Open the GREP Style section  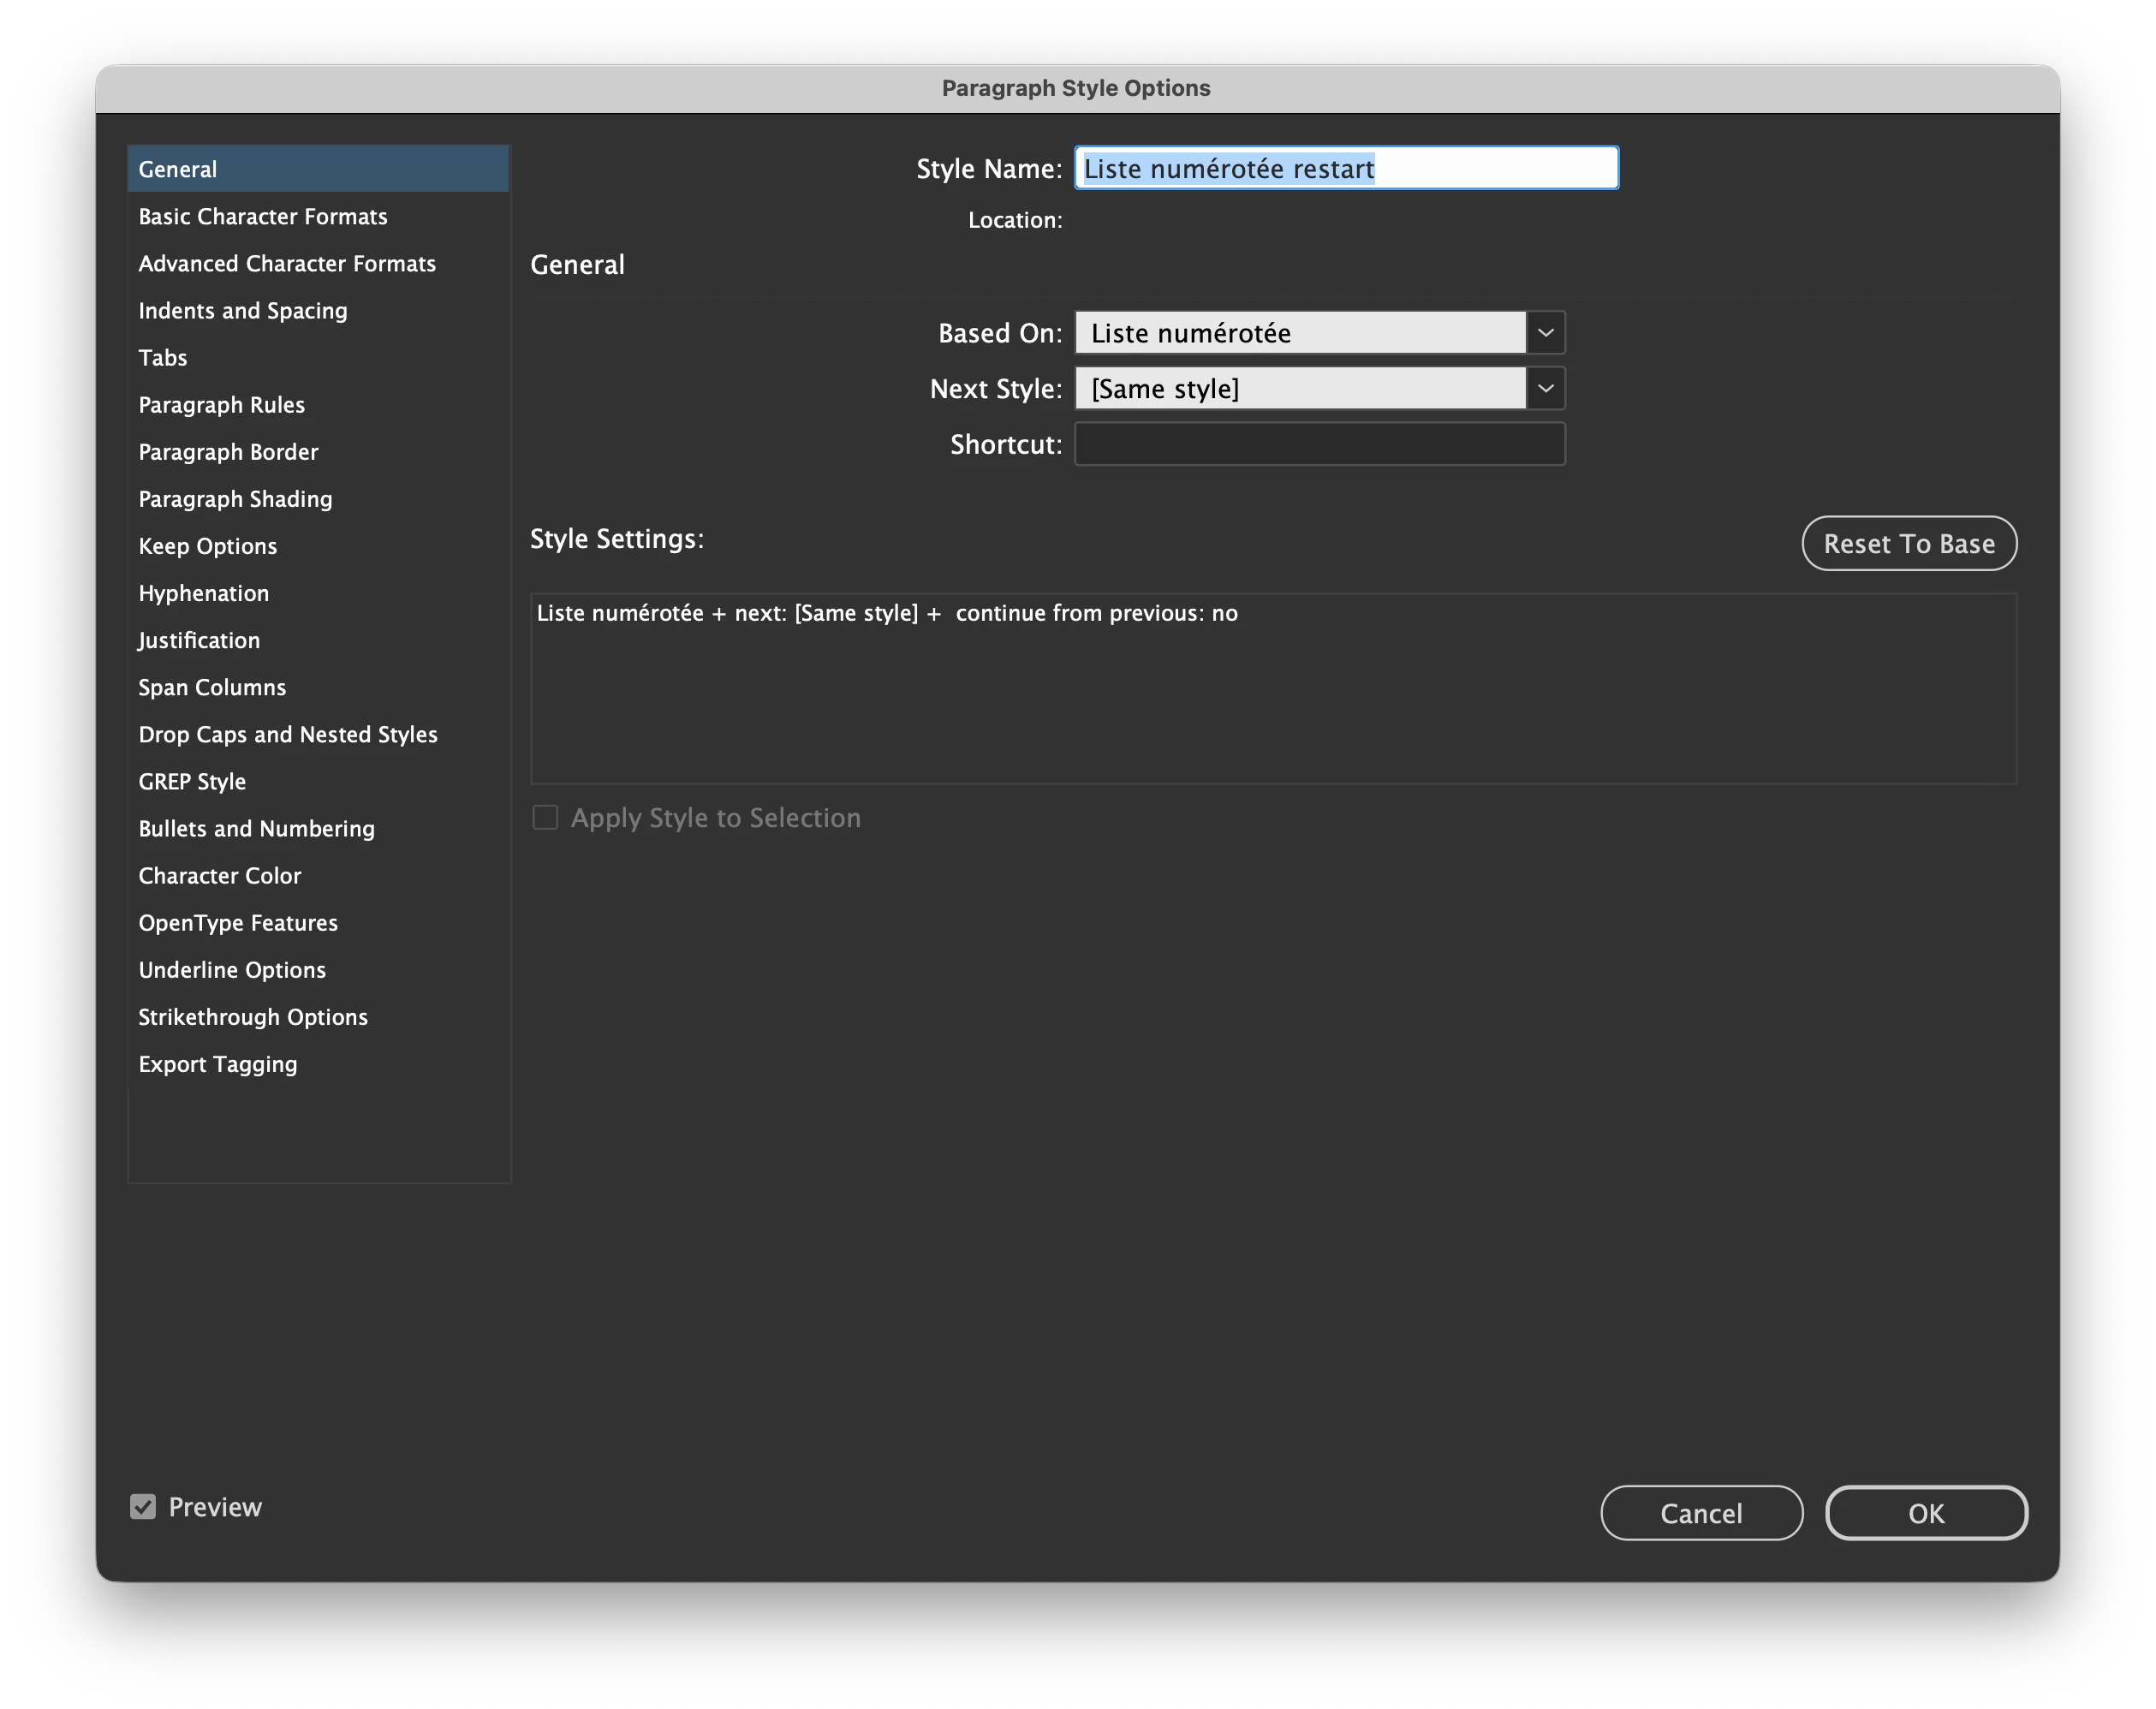[192, 782]
